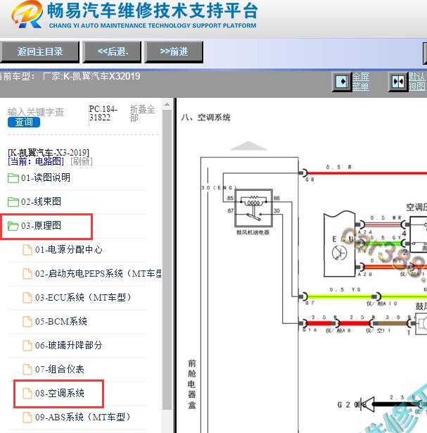This screenshot has width=427, height=433.
Task: Click the [K-凯翼汽车-X3-2019] model label
Action: coord(49,153)
